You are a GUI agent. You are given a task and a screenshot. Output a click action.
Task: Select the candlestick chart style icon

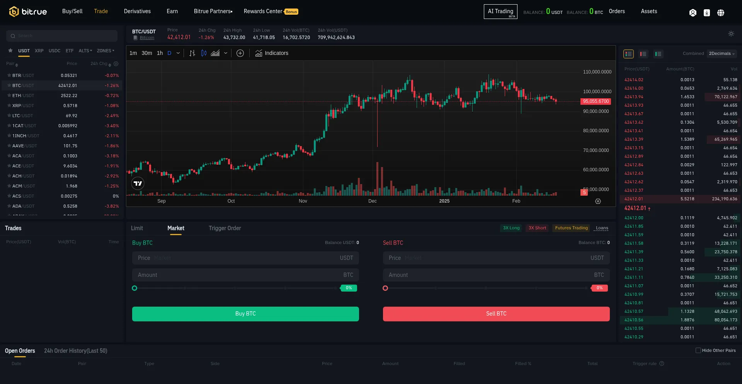pos(204,53)
